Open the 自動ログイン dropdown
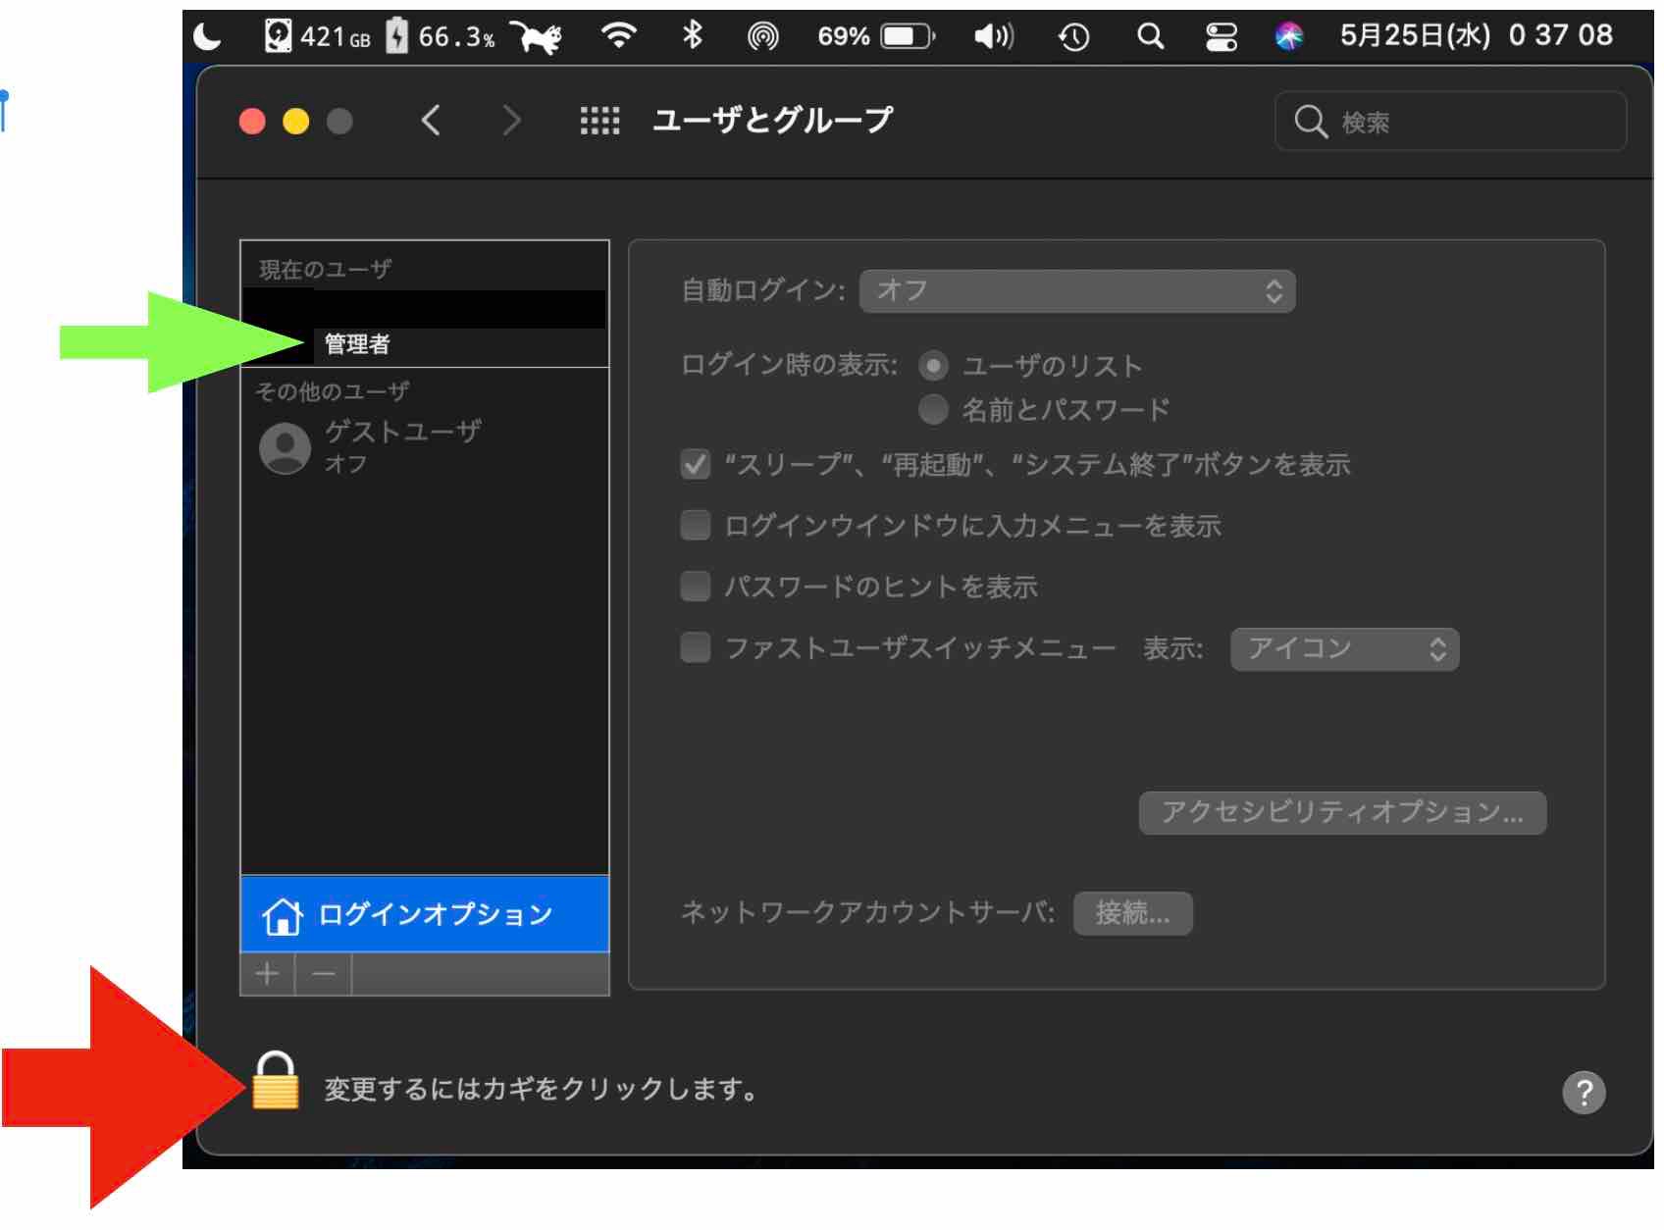 point(1077,291)
